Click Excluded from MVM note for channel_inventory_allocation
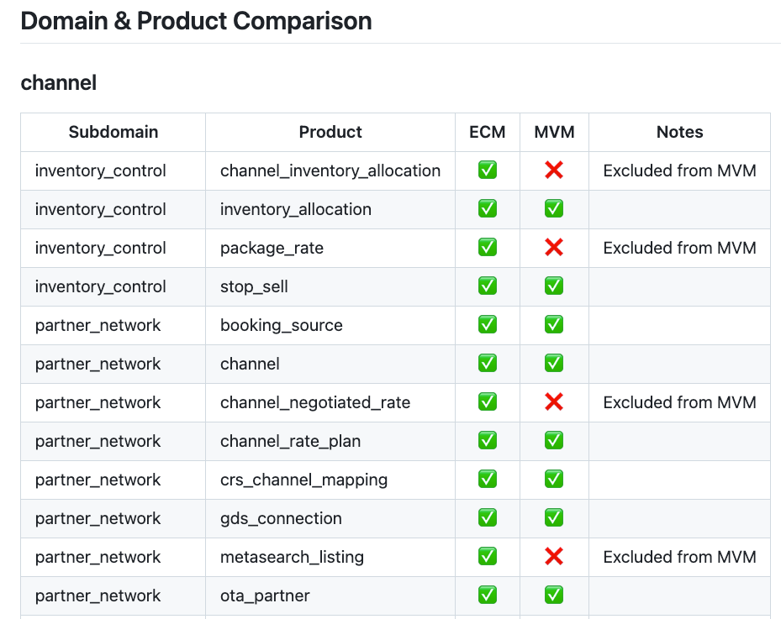The image size is (781, 619). point(679,170)
